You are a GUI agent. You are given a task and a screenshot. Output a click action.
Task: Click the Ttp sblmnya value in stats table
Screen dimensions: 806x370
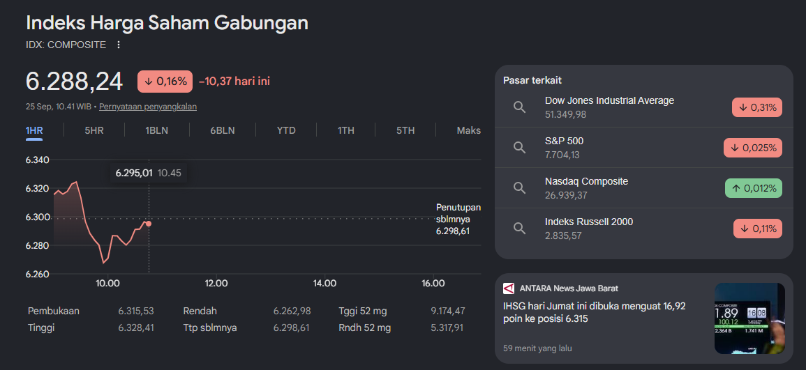point(292,327)
